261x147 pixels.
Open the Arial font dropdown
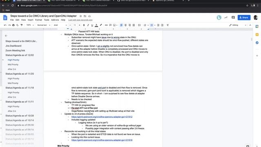pos(60,25)
